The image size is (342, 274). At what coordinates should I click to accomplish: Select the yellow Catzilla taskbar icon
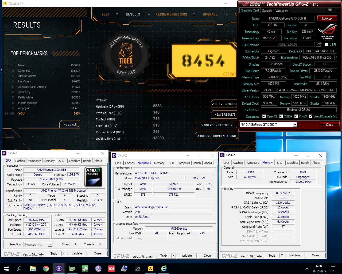point(151,268)
